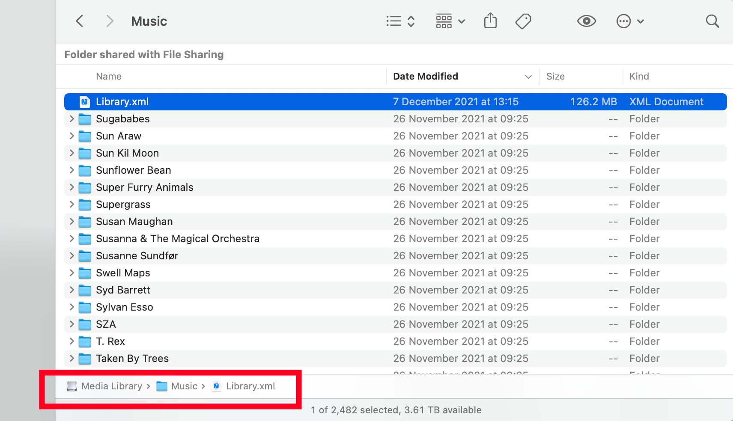The width and height of the screenshot is (733, 421).
Task: Expand the Syd Barrett folder
Action: point(72,290)
